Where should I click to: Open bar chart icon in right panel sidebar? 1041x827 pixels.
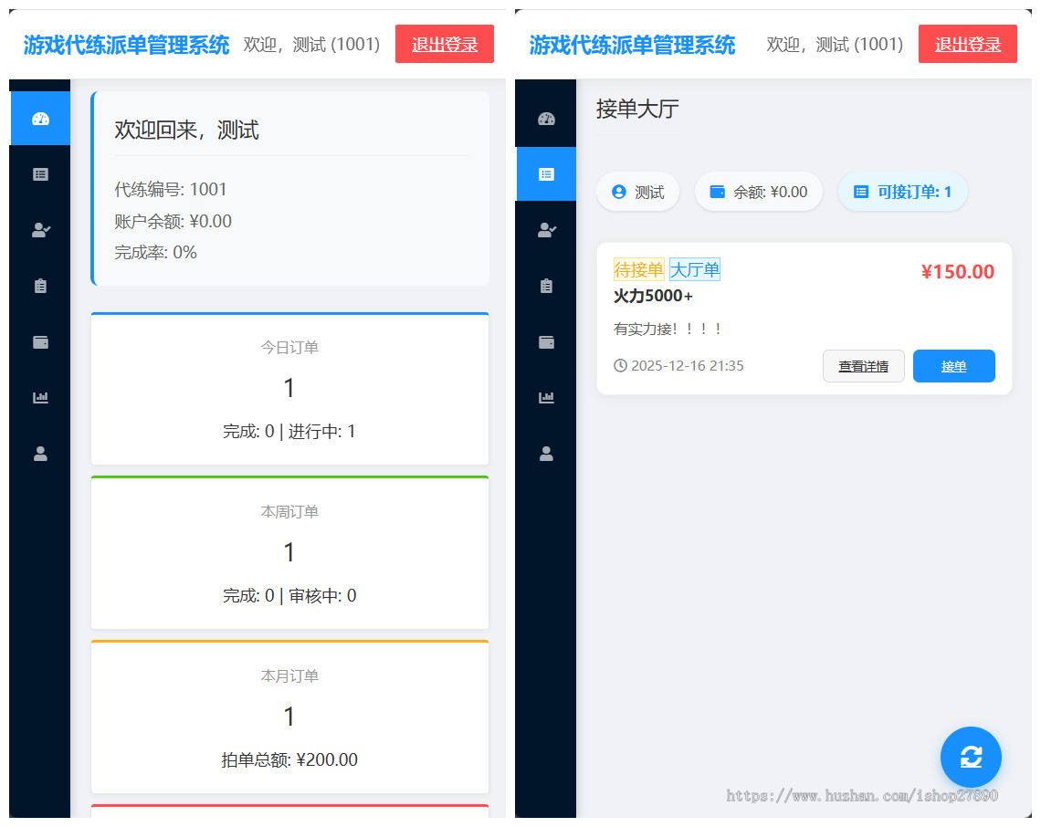[546, 398]
